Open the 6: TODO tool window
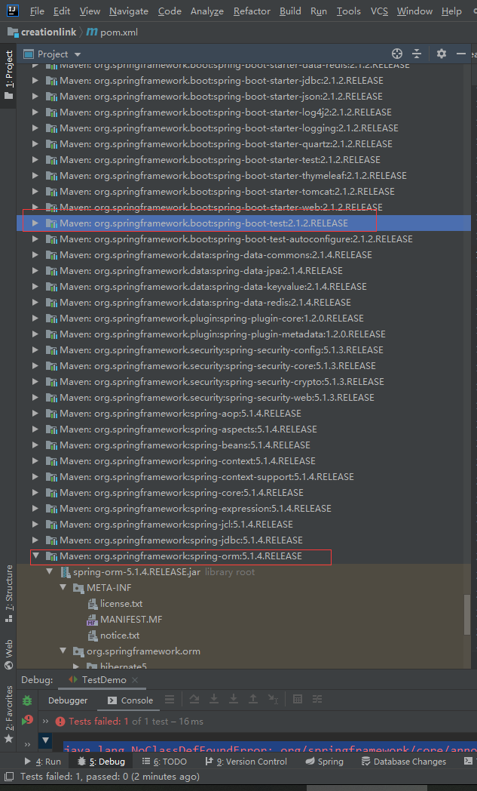This screenshot has height=791, width=477. click(x=164, y=762)
